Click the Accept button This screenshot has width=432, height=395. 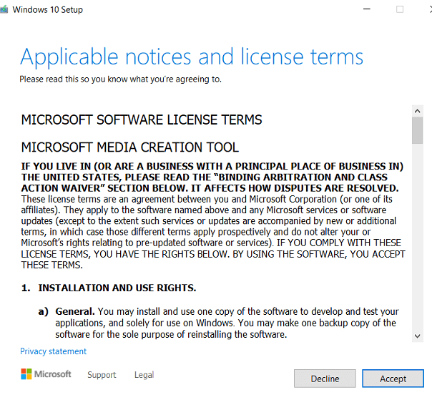(393, 379)
